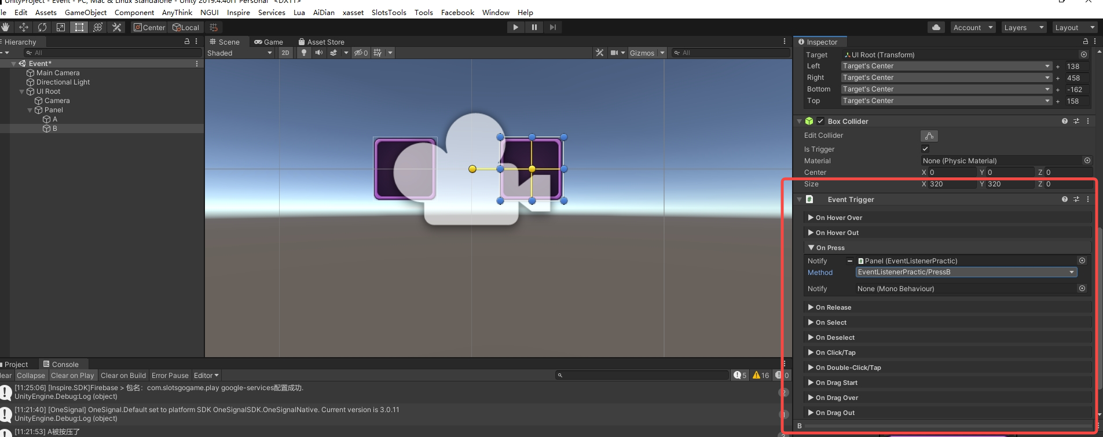
Task: Open Event Trigger more options menu
Action: [1088, 199]
